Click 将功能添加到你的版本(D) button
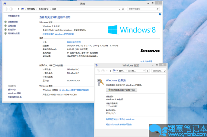This screenshot has width=207, height=137. (122, 90)
